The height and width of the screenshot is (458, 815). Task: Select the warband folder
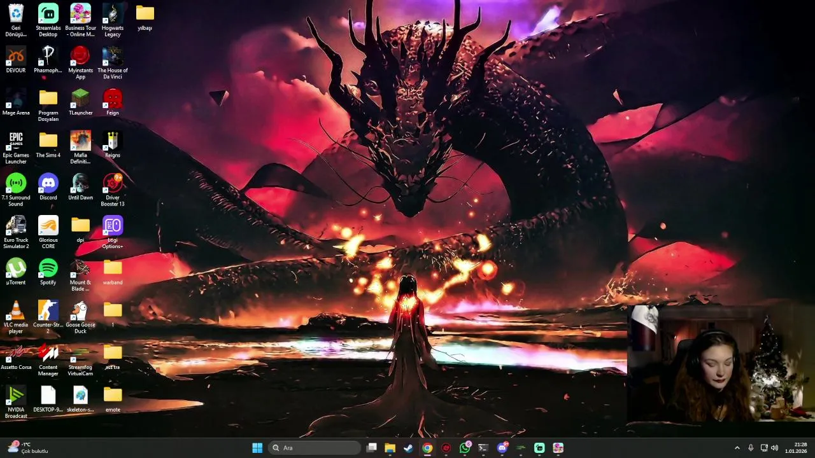113,272
